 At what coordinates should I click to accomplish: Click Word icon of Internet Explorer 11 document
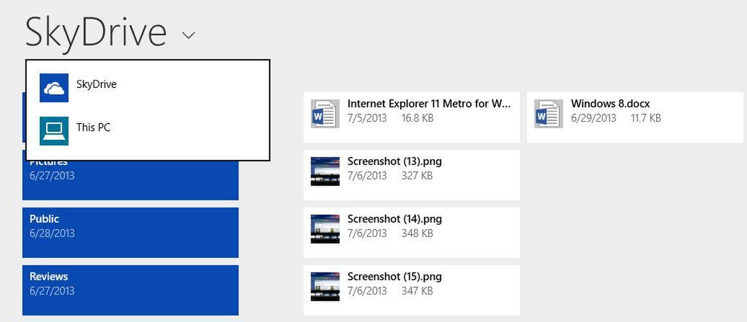[325, 113]
